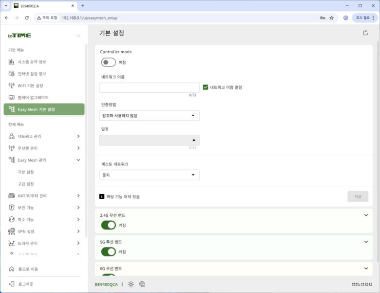Screen dimensions: 380x293
Task: Click the export icon beside 기본 설정 title
Action: [365, 33]
